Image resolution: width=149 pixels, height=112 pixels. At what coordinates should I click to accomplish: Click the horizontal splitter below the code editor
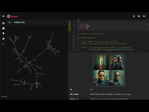(109, 52)
